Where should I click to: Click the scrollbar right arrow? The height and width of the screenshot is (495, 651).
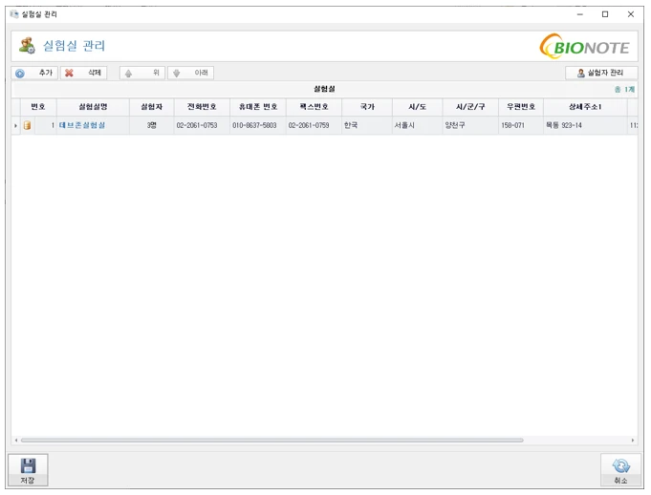633,441
